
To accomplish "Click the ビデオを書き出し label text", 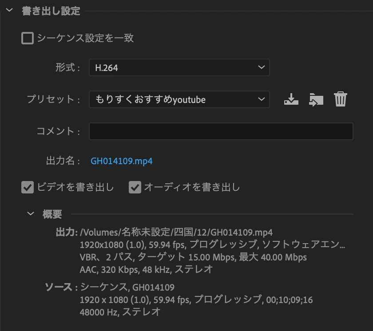I will point(75,187).
